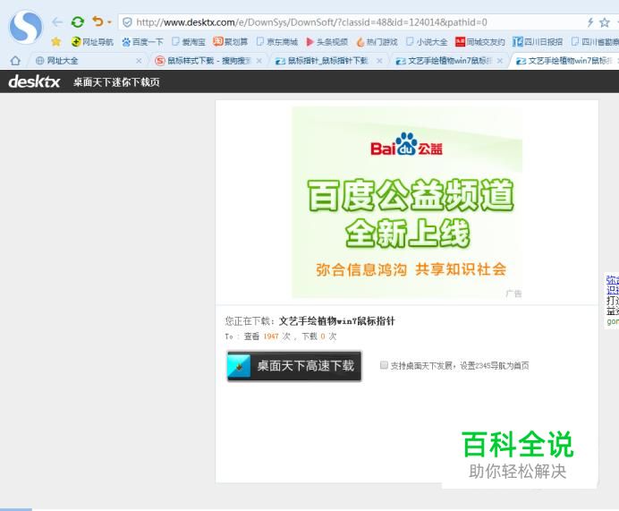Open the 京东商城 bookmark

coord(277,42)
